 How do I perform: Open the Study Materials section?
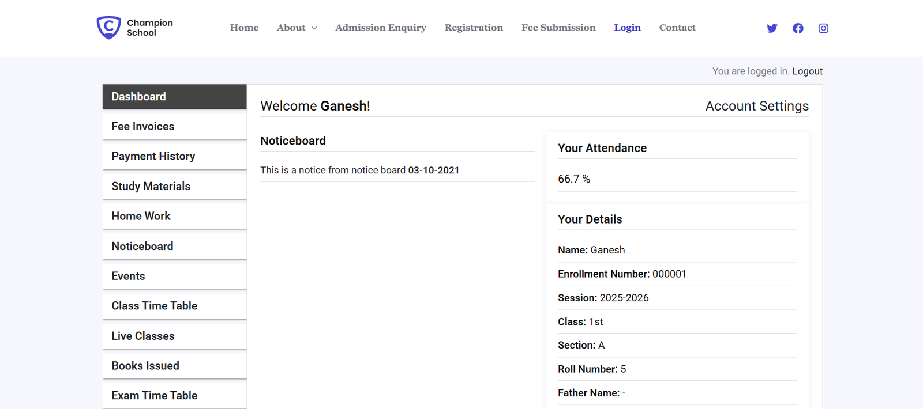pos(174,187)
